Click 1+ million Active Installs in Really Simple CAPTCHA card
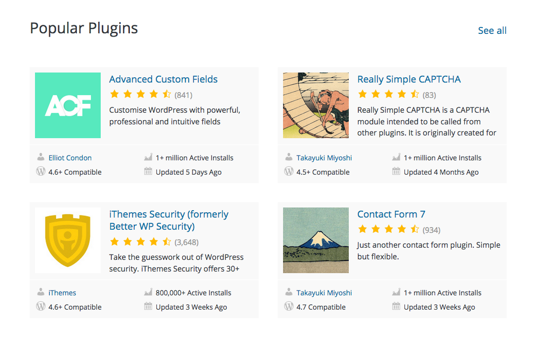This screenshot has height=361, width=538. tap(443, 158)
